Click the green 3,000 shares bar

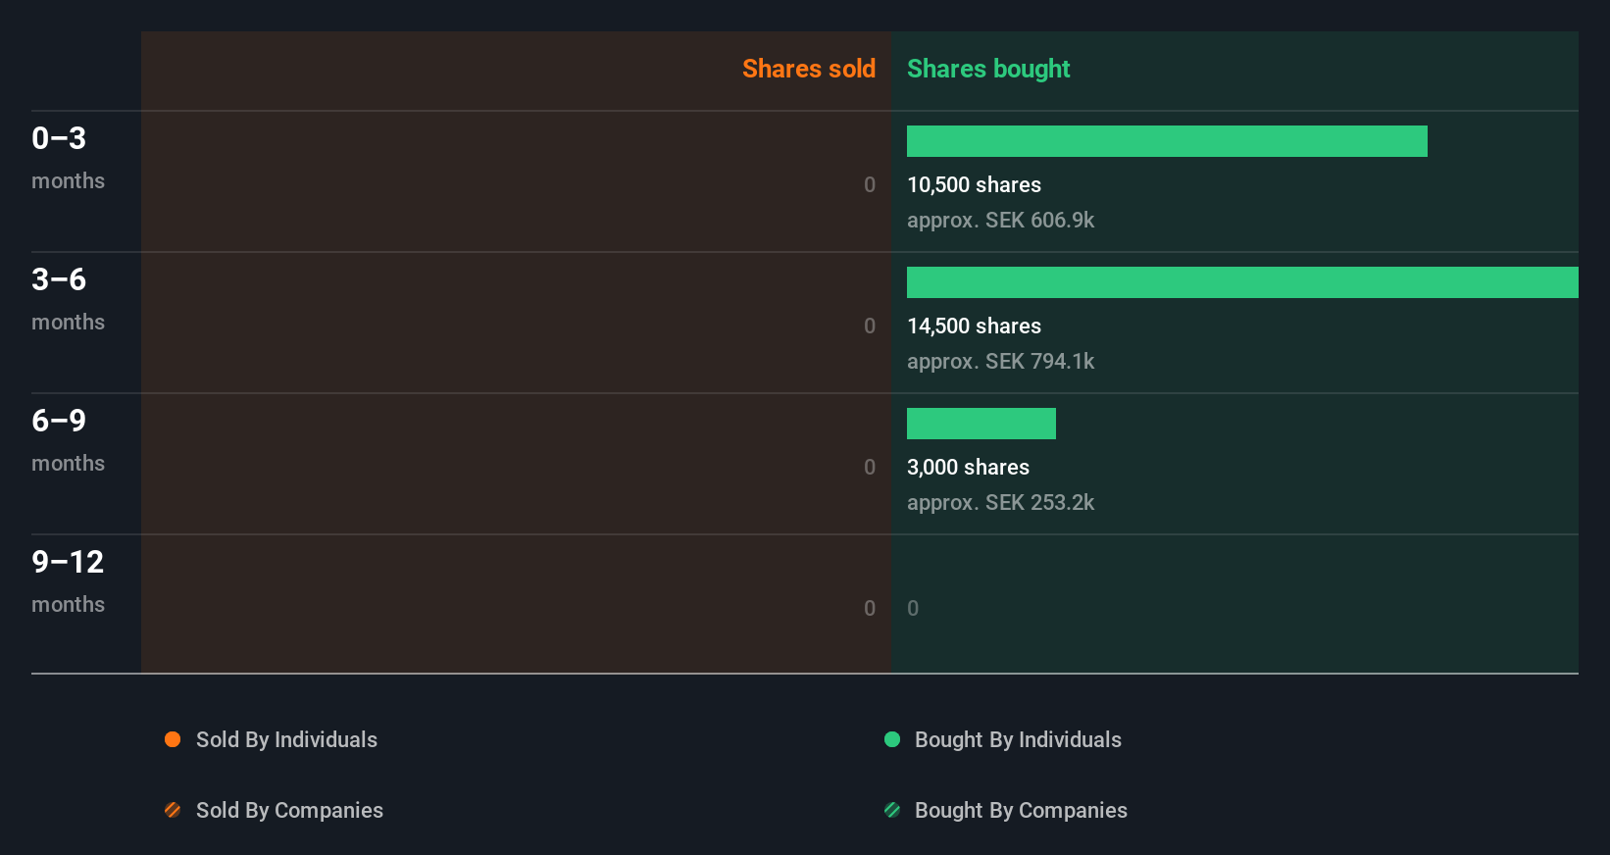click(981, 424)
